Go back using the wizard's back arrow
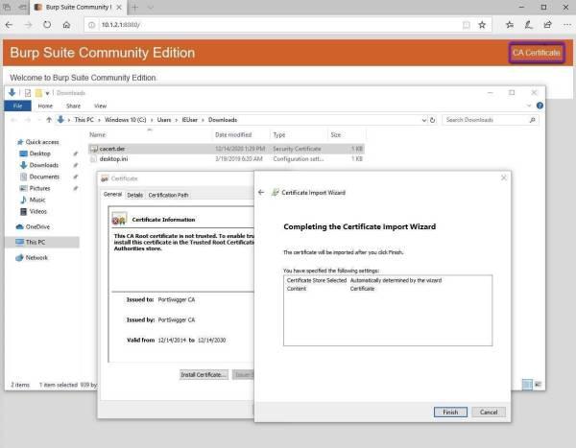 click(262, 192)
